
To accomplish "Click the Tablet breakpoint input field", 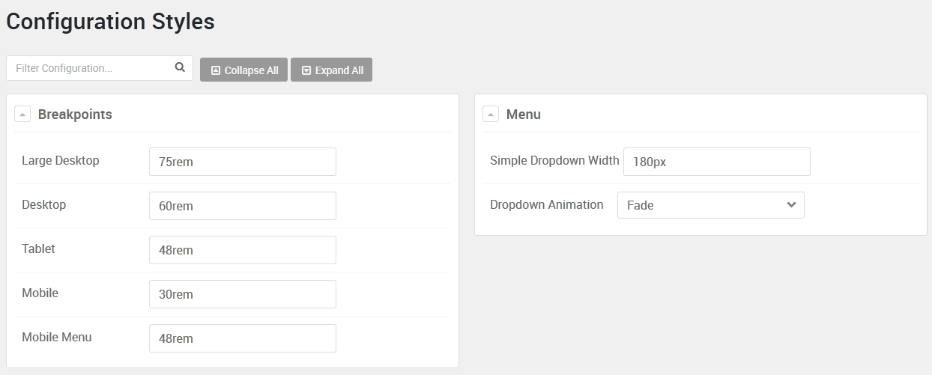I will pos(242,250).
